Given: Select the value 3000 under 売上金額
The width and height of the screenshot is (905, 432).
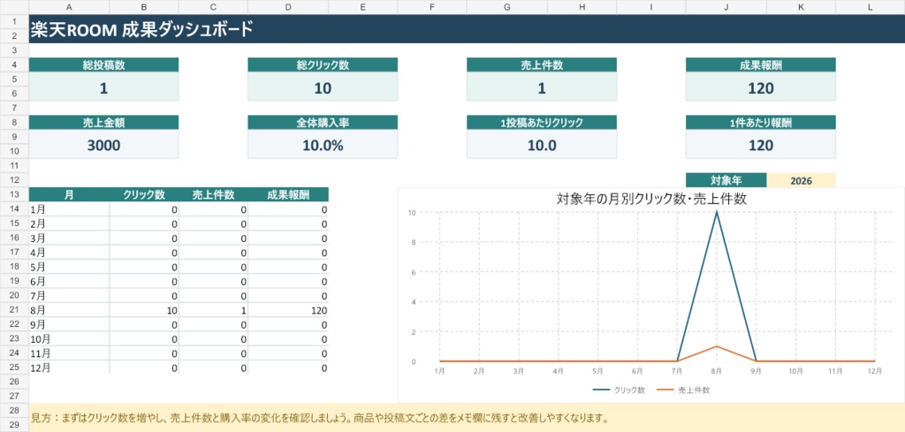Looking at the screenshot, I should (104, 144).
